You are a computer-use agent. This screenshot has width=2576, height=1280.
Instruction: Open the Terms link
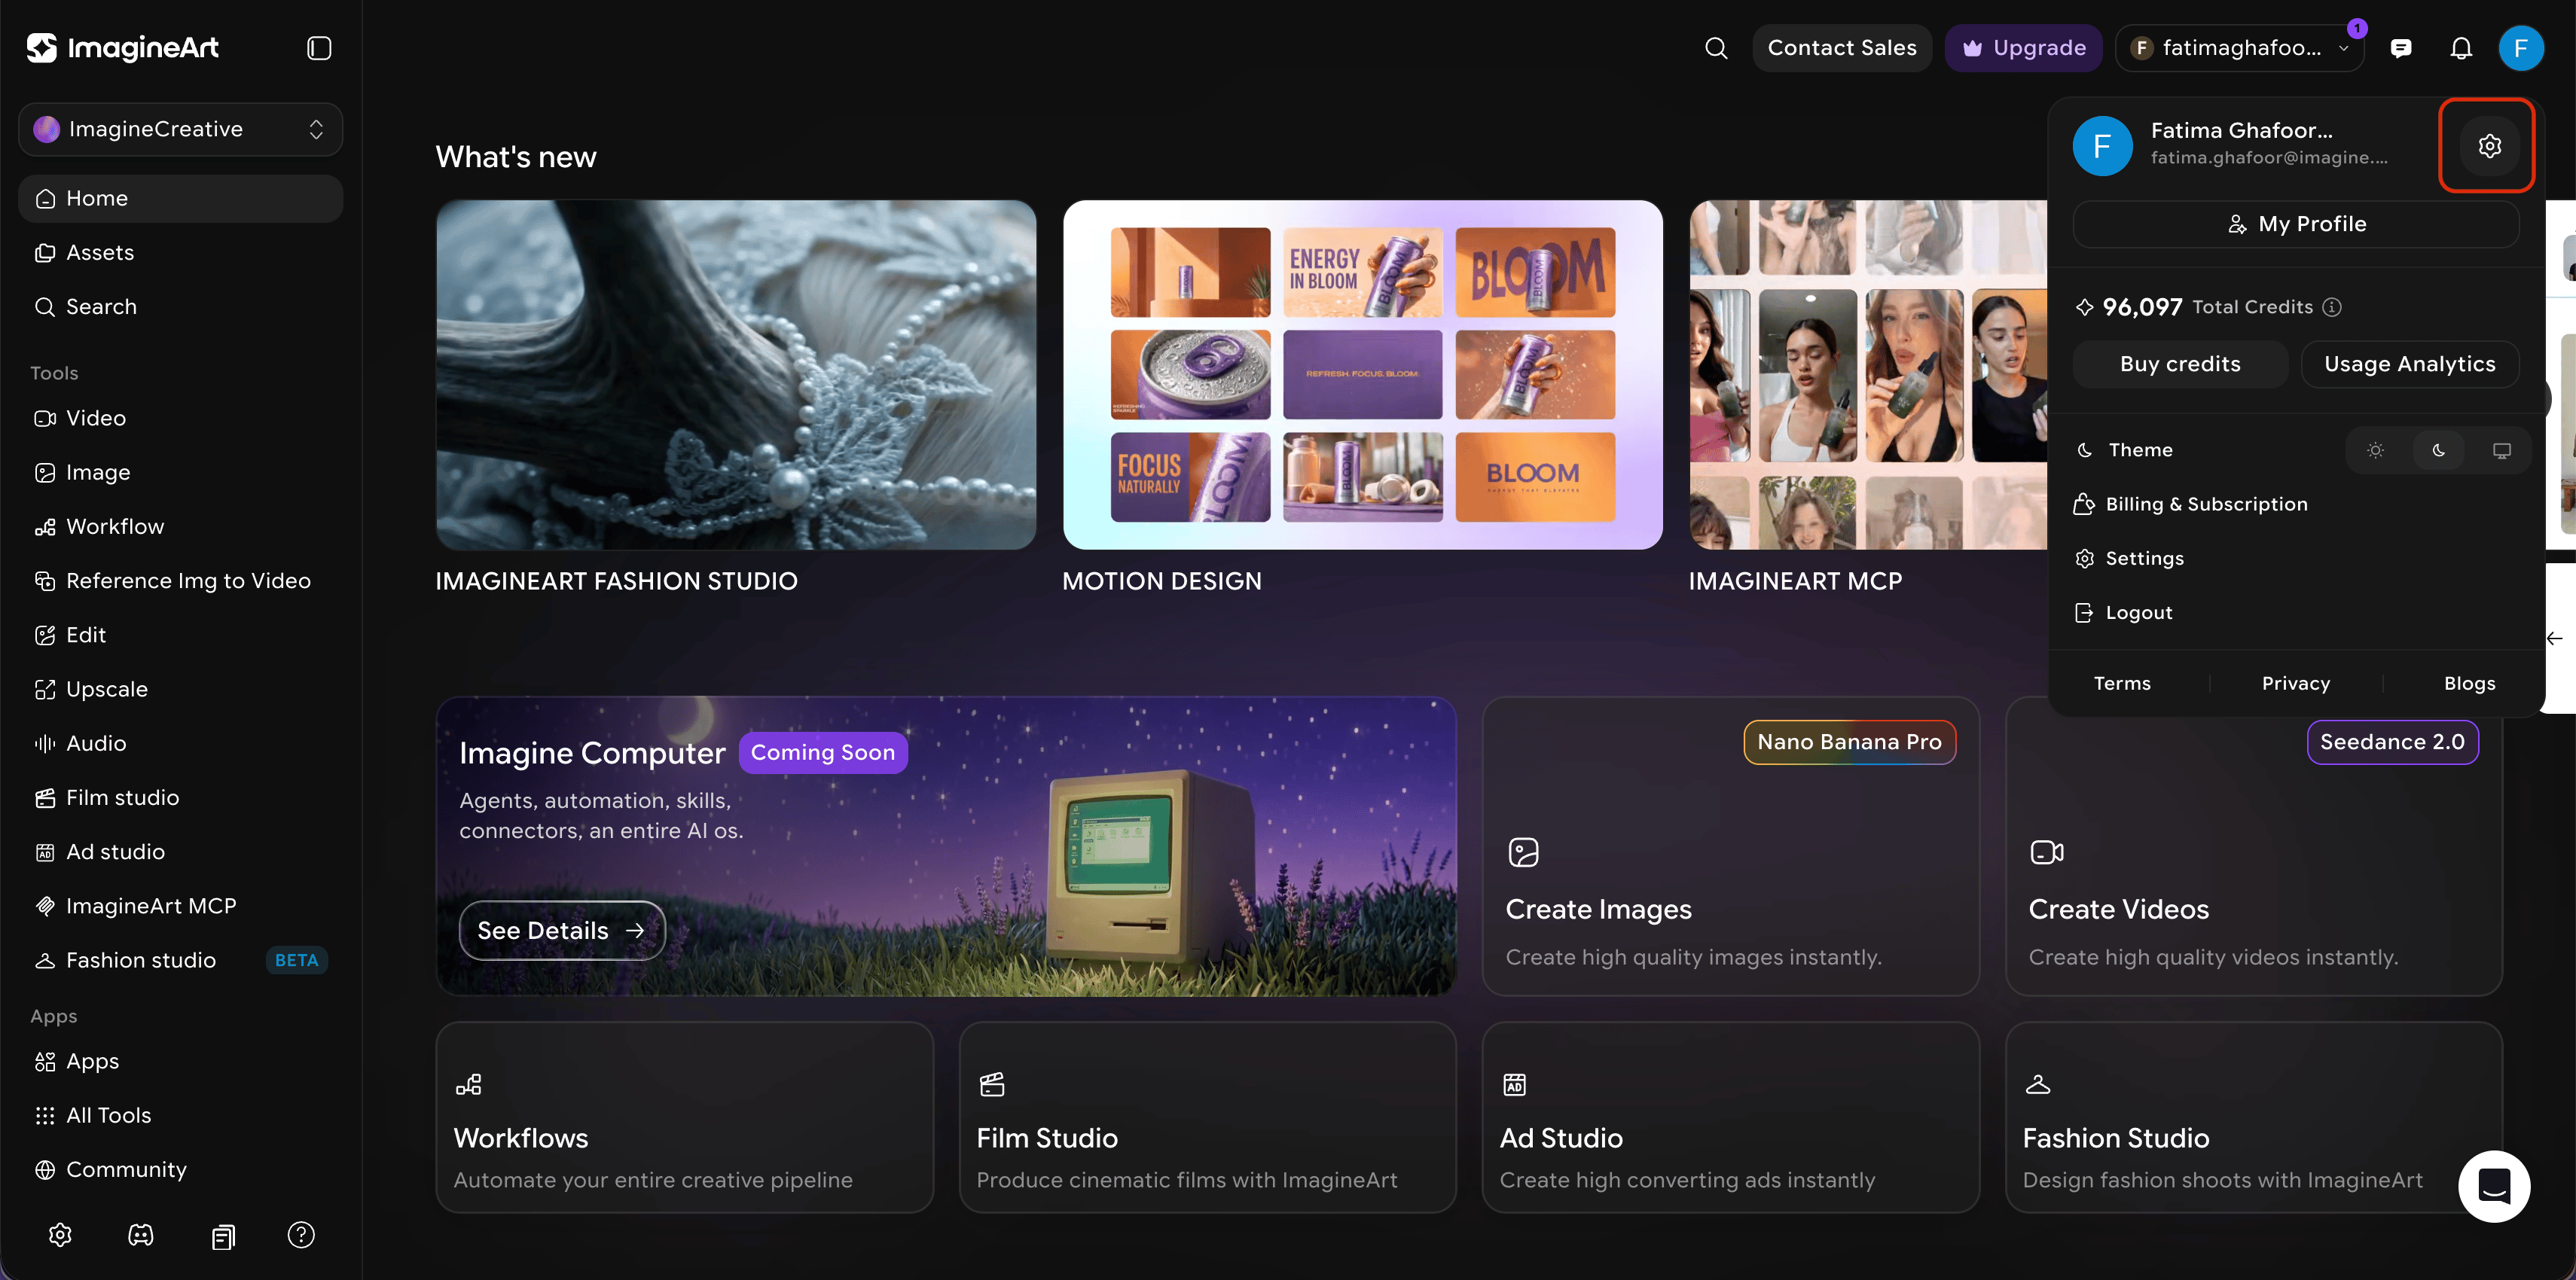(2122, 683)
